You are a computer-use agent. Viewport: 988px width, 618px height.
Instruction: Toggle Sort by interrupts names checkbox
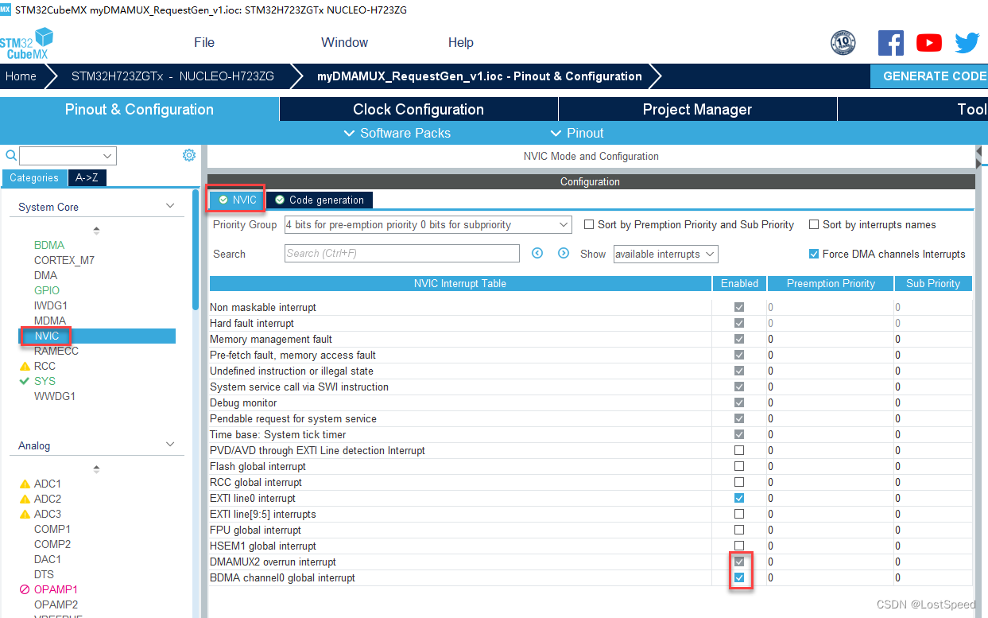pos(814,224)
